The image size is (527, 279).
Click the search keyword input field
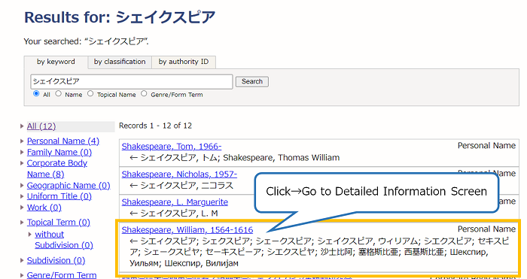(x=132, y=81)
